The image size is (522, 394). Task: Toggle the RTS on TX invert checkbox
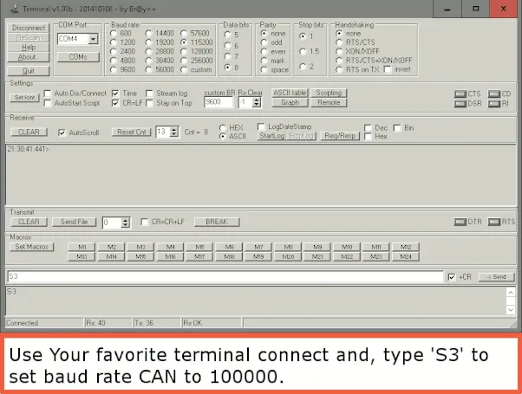(388, 69)
